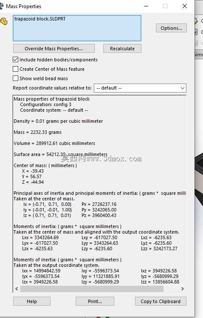Screen dimensions: 203x318
Task: Click Ixx = 14994842.59 value
Action: 41,271
